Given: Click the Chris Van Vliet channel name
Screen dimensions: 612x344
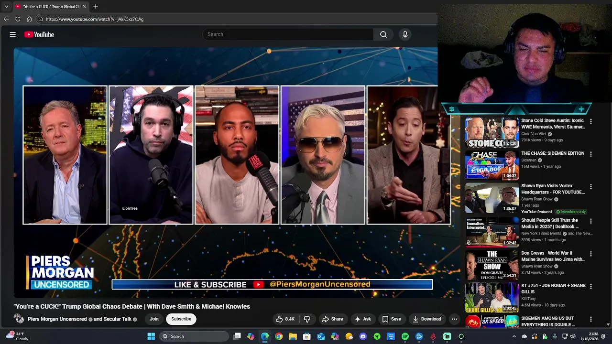Looking at the screenshot, I should 534,134.
